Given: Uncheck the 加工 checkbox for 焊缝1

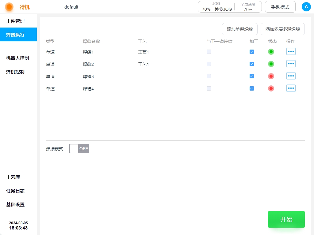Looking at the screenshot, I should tap(252, 52).
